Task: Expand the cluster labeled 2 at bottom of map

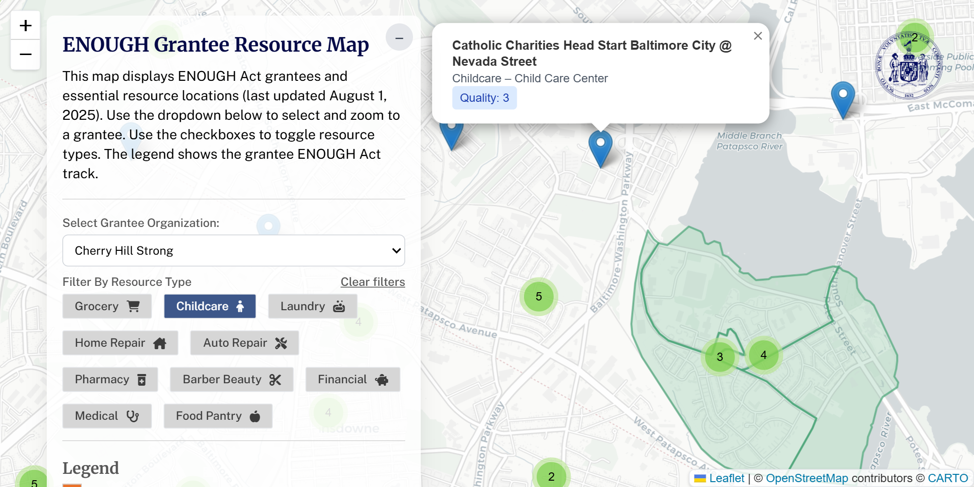Action: [551, 476]
